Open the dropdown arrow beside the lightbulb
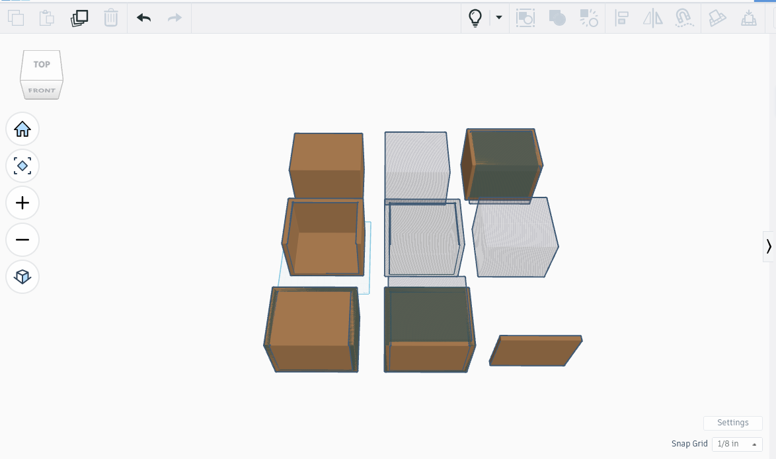 click(x=499, y=17)
